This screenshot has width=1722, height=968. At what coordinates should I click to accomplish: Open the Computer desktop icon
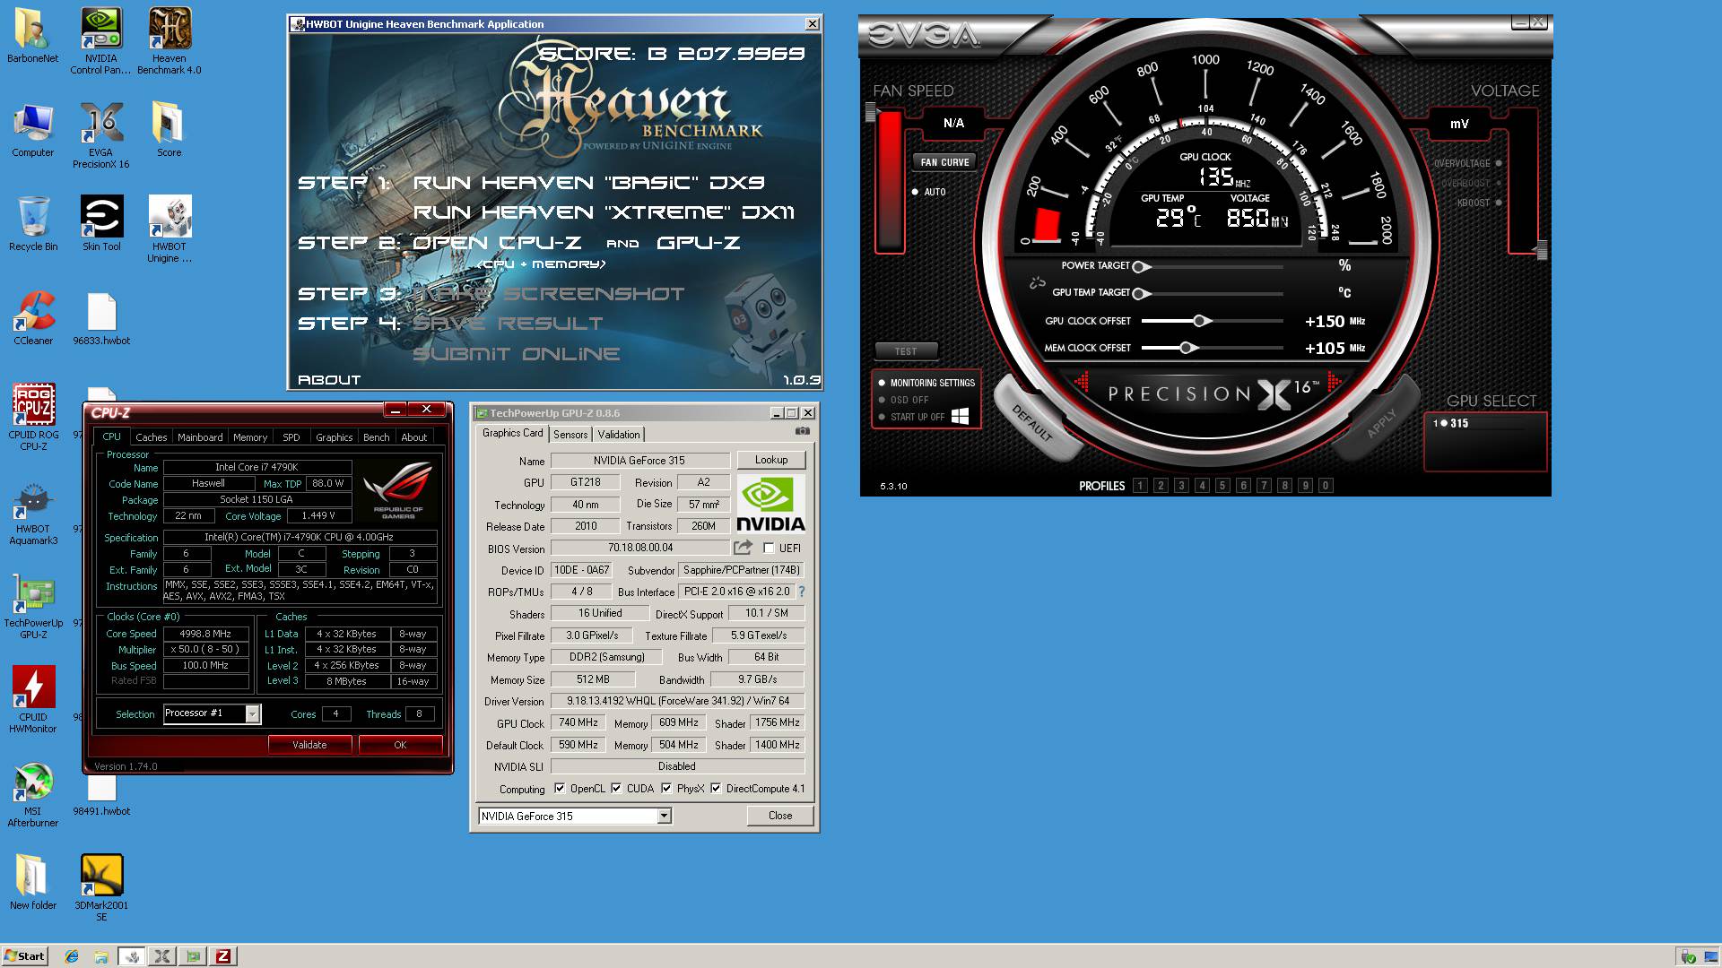32,131
